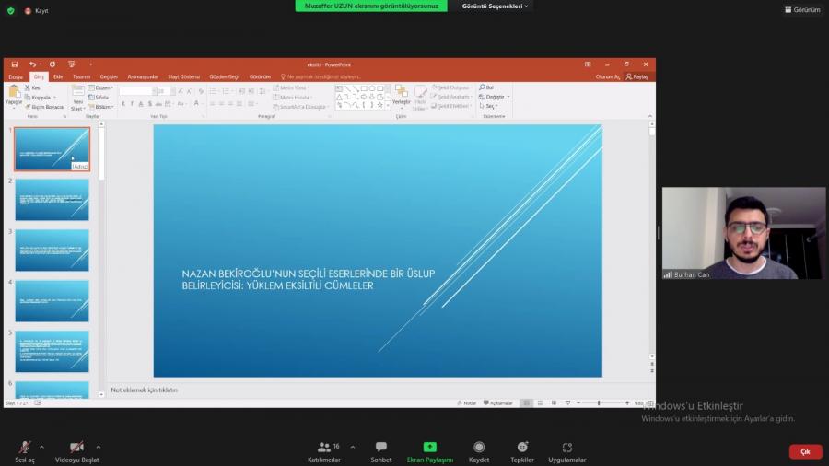The width and height of the screenshot is (829, 466).
Task: Start recording with Kaydet icon
Action: 479,448
